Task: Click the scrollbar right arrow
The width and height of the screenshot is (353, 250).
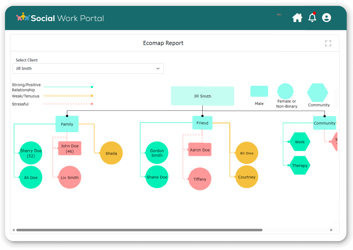Action: coord(332,230)
